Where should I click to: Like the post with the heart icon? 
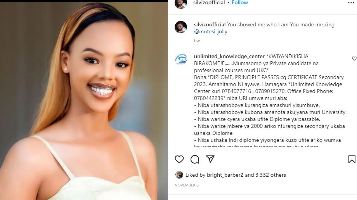pos(179,159)
